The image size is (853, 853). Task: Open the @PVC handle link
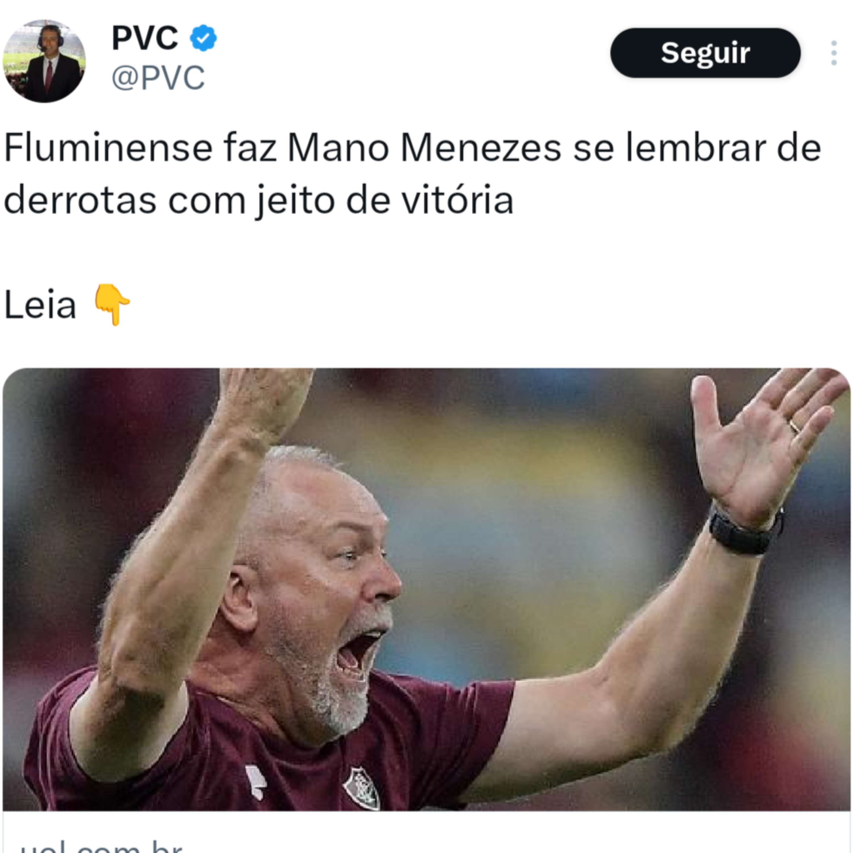pyautogui.click(x=158, y=78)
